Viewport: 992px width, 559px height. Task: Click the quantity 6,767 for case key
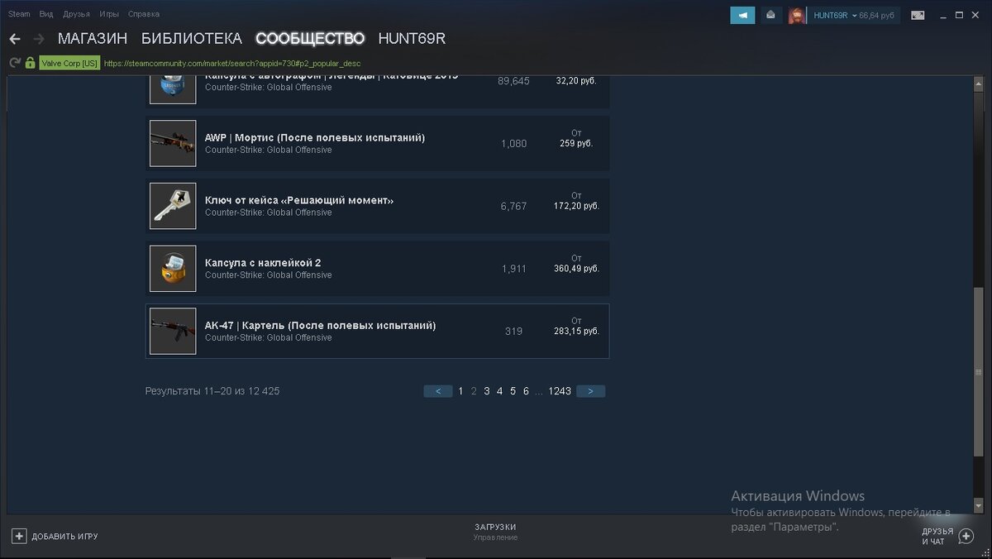coord(513,207)
